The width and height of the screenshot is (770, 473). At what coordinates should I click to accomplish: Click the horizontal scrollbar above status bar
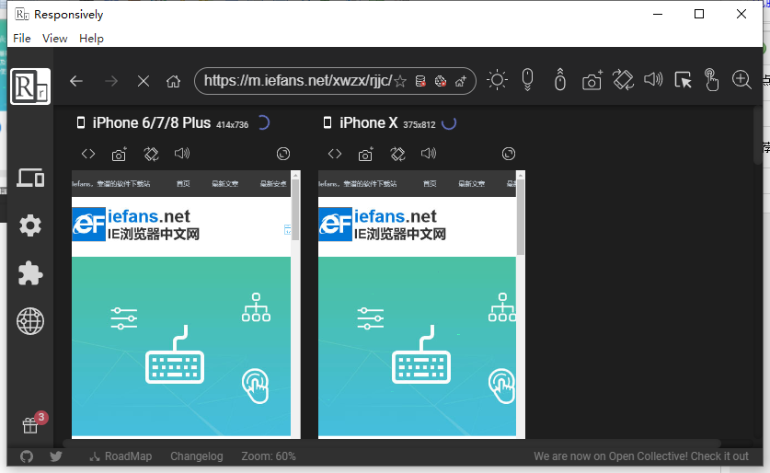coord(393,443)
